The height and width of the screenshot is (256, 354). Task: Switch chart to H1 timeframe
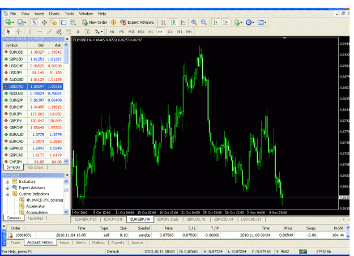coord(151,32)
